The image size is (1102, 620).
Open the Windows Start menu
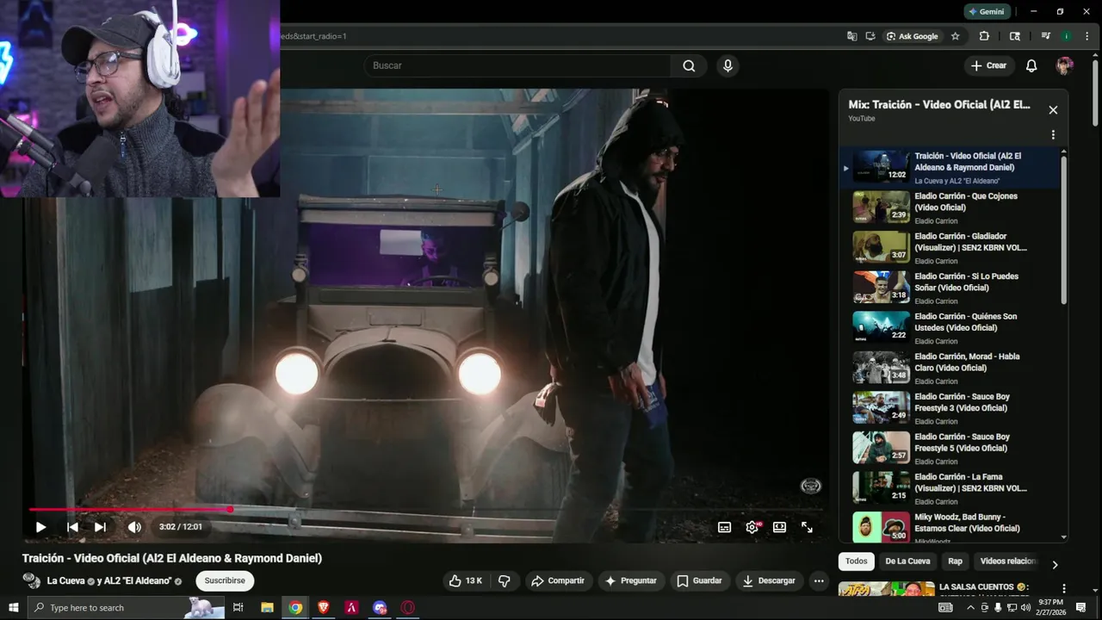(x=14, y=608)
